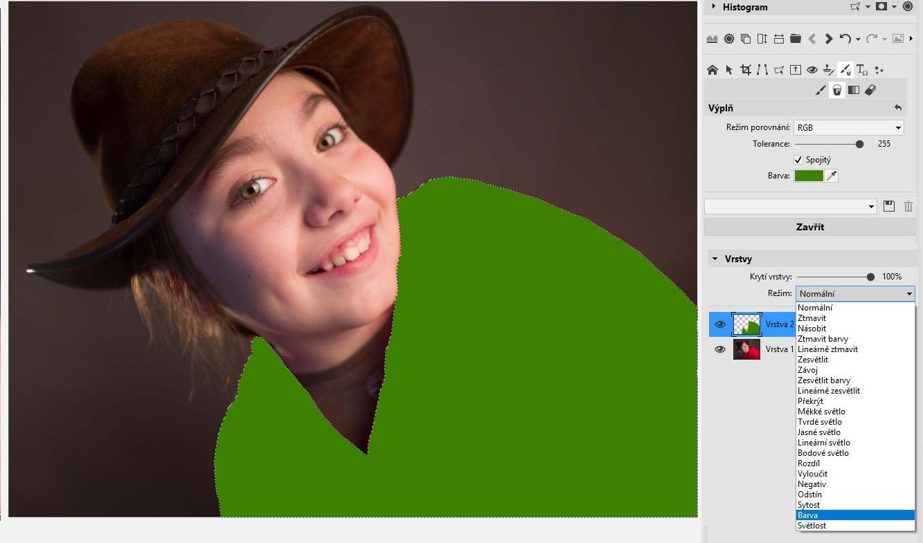Select the Fill (paint bucket) tool

coord(837,90)
